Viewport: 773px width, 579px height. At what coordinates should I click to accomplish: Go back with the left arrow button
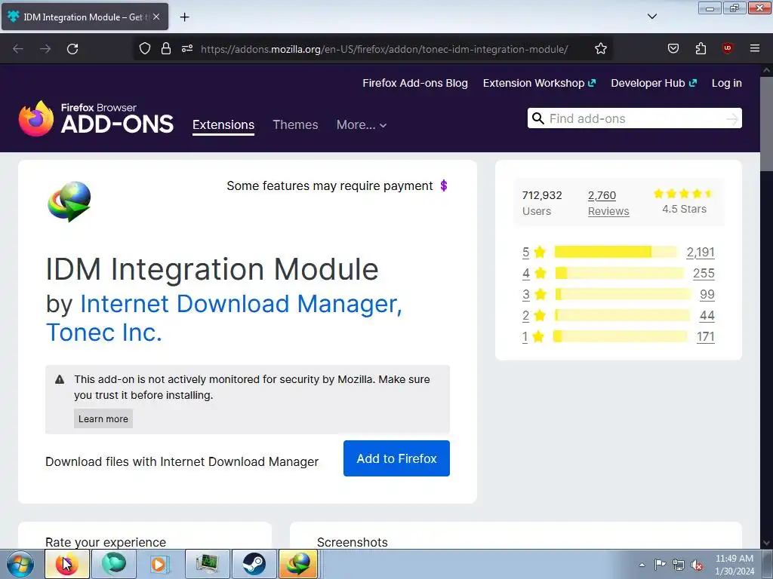tap(18, 49)
